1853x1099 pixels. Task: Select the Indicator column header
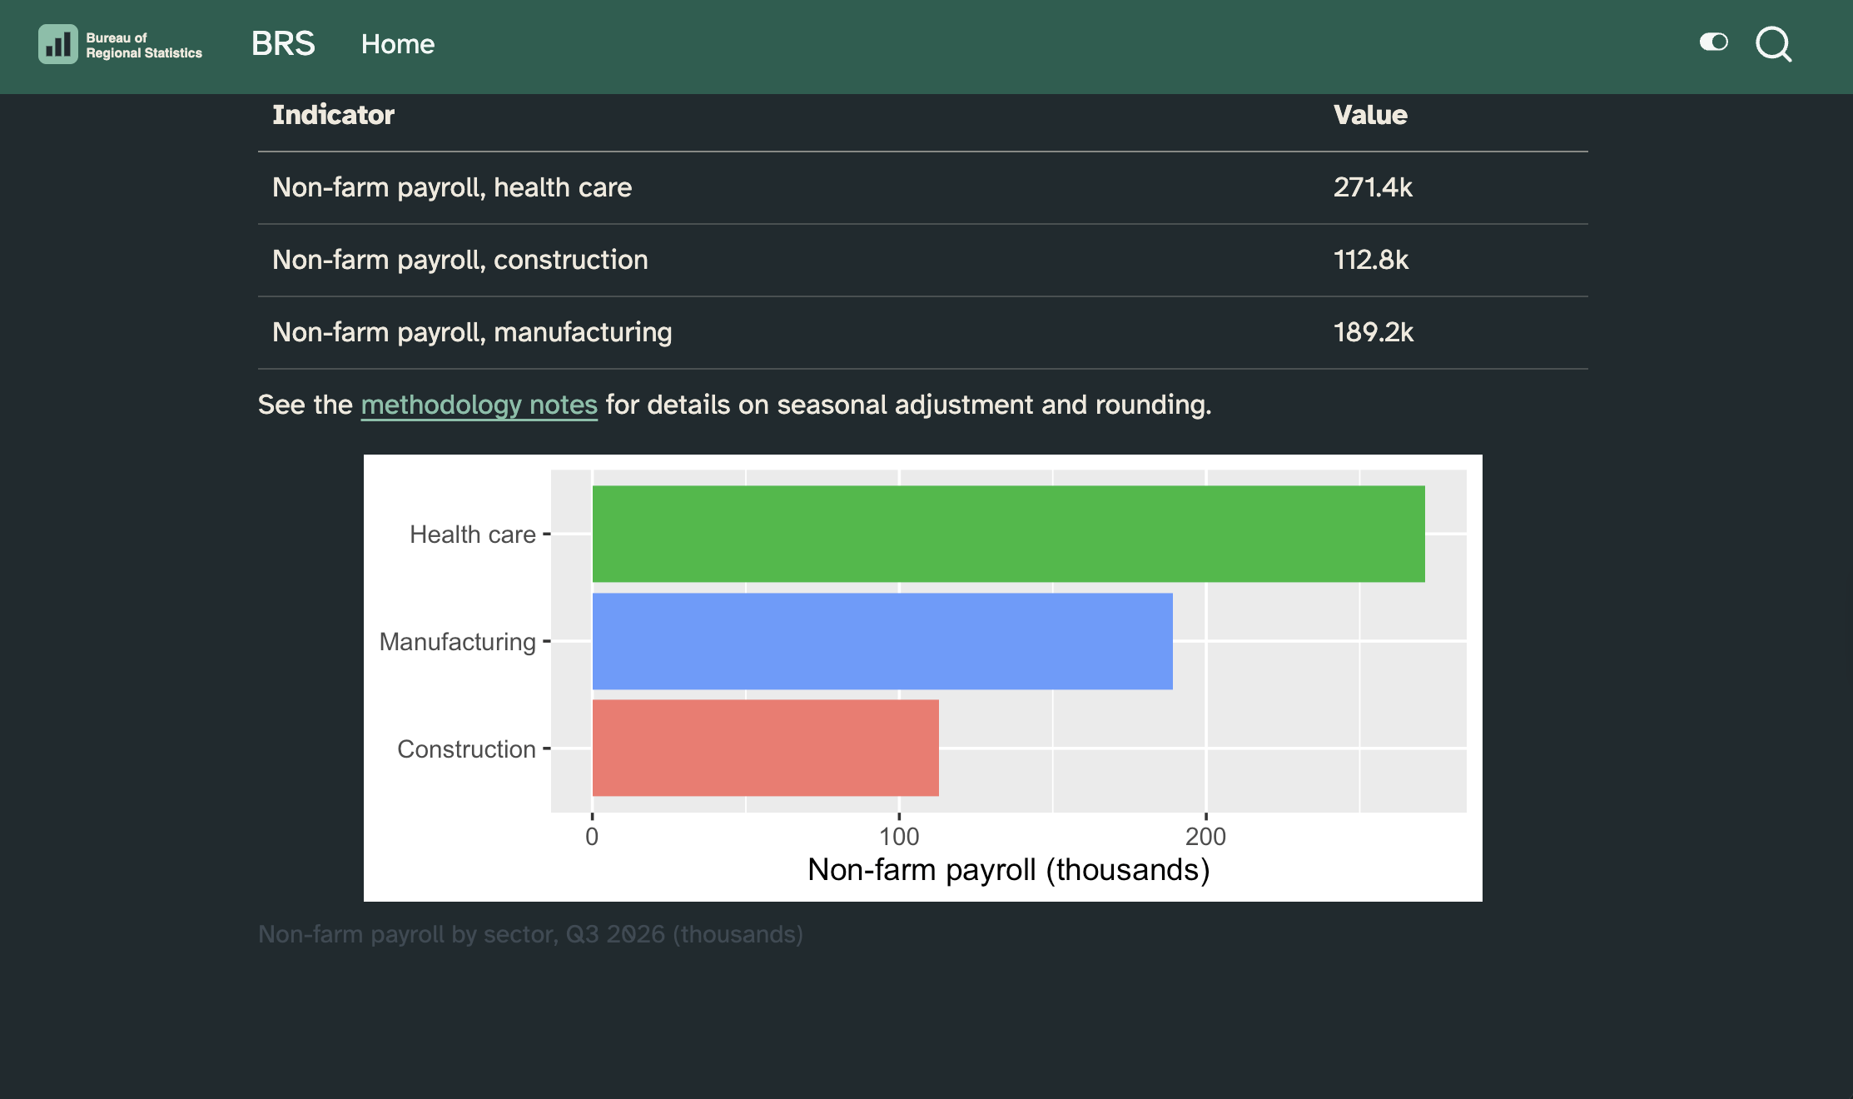click(333, 115)
